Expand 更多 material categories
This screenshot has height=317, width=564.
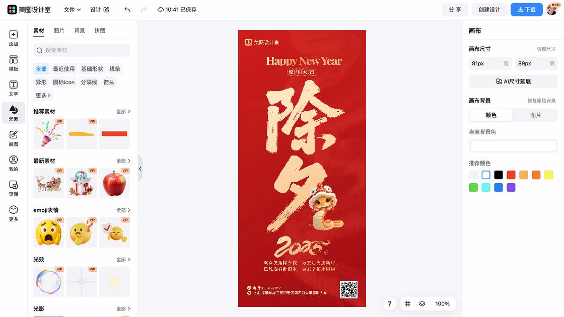[x=43, y=95]
